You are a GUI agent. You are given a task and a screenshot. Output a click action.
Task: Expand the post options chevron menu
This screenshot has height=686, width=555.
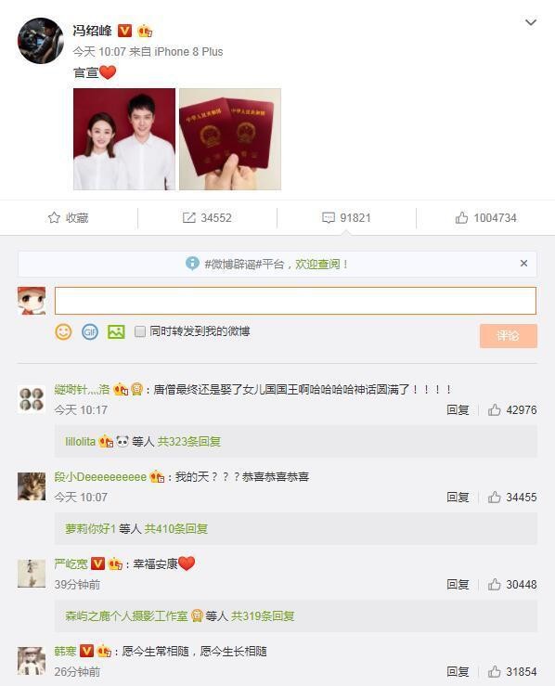[531, 22]
